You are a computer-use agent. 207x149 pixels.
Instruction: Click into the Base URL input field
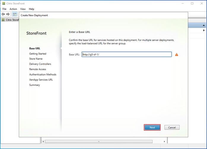pos(127,54)
